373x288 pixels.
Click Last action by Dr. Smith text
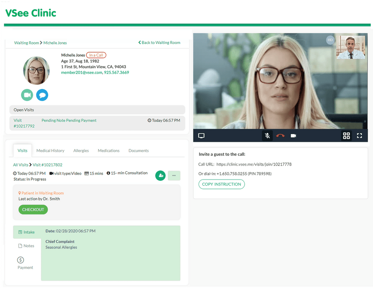(39, 199)
